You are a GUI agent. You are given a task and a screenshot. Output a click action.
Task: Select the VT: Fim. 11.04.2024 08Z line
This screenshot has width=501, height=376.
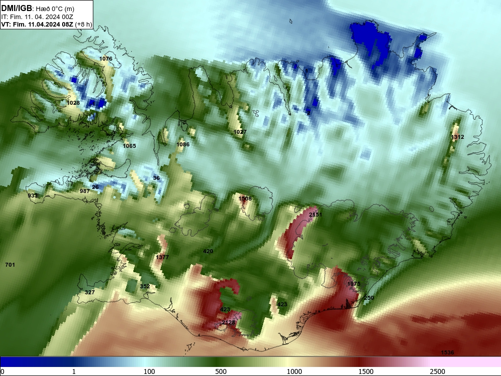click(x=46, y=24)
